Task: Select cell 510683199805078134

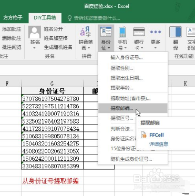Action: click(x=52, y=136)
